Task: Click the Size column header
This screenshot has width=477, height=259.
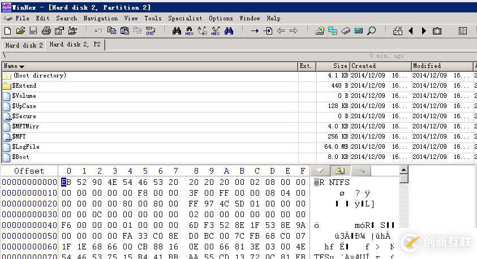Action: pos(333,66)
